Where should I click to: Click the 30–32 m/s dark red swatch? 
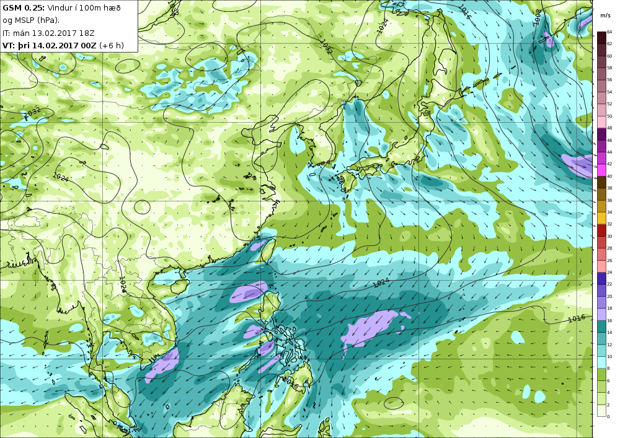click(x=601, y=230)
